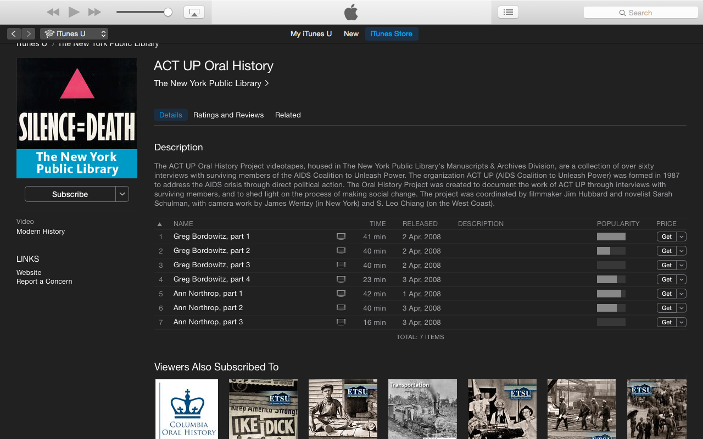Open the AirPlay output icon
Image resolution: width=703 pixels, height=439 pixels.
click(x=194, y=12)
